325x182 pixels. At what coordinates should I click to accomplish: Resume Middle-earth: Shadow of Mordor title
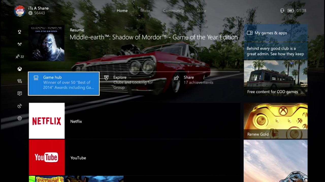click(154, 37)
